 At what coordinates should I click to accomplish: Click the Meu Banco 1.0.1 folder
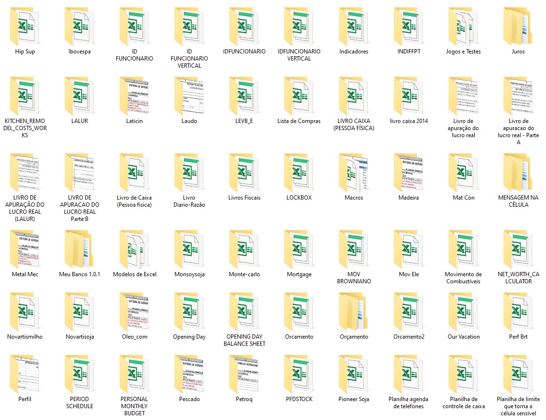click(79, 249)
